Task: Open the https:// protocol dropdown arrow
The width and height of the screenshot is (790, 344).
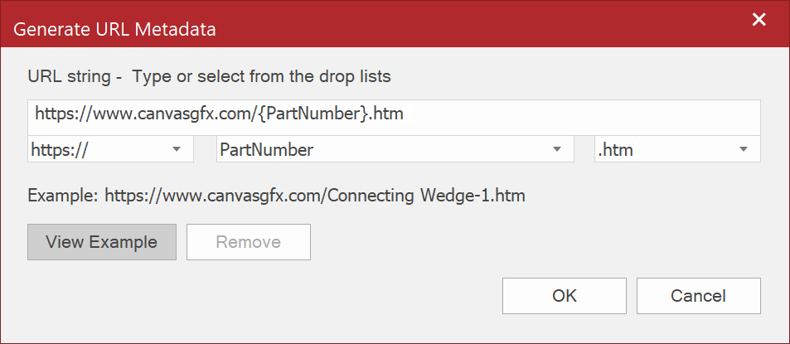Action: click(x=177, y=150)
